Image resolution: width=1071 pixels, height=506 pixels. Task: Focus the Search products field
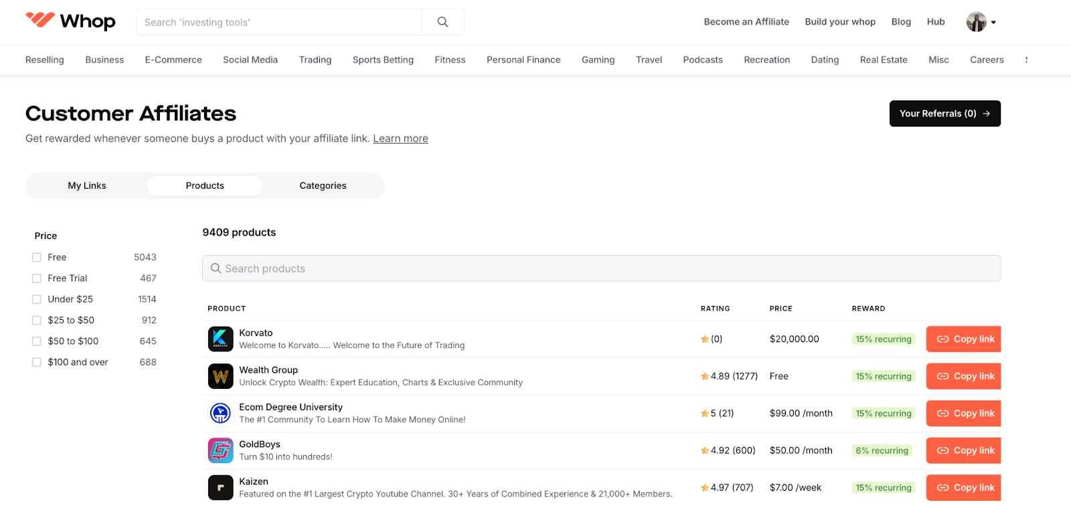[601, 268]
